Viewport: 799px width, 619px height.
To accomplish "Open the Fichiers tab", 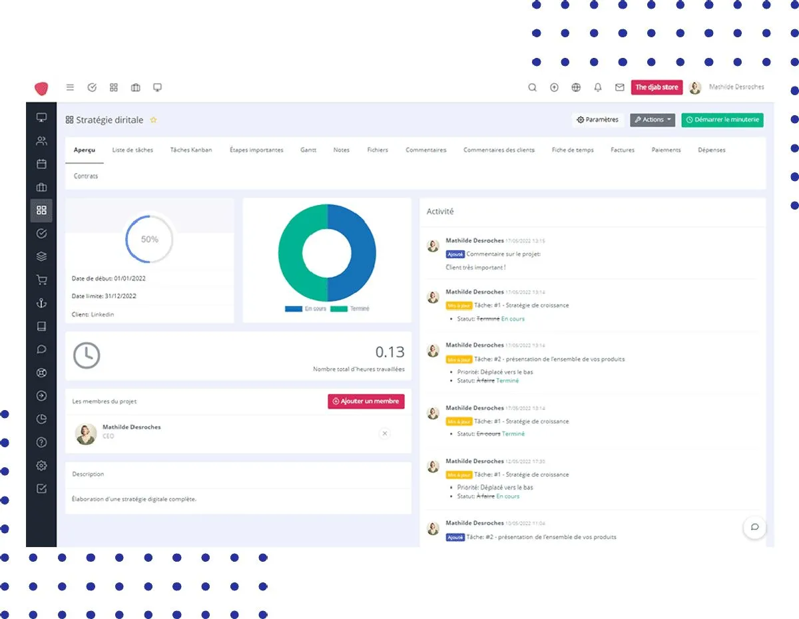I will tap(378, 150).
